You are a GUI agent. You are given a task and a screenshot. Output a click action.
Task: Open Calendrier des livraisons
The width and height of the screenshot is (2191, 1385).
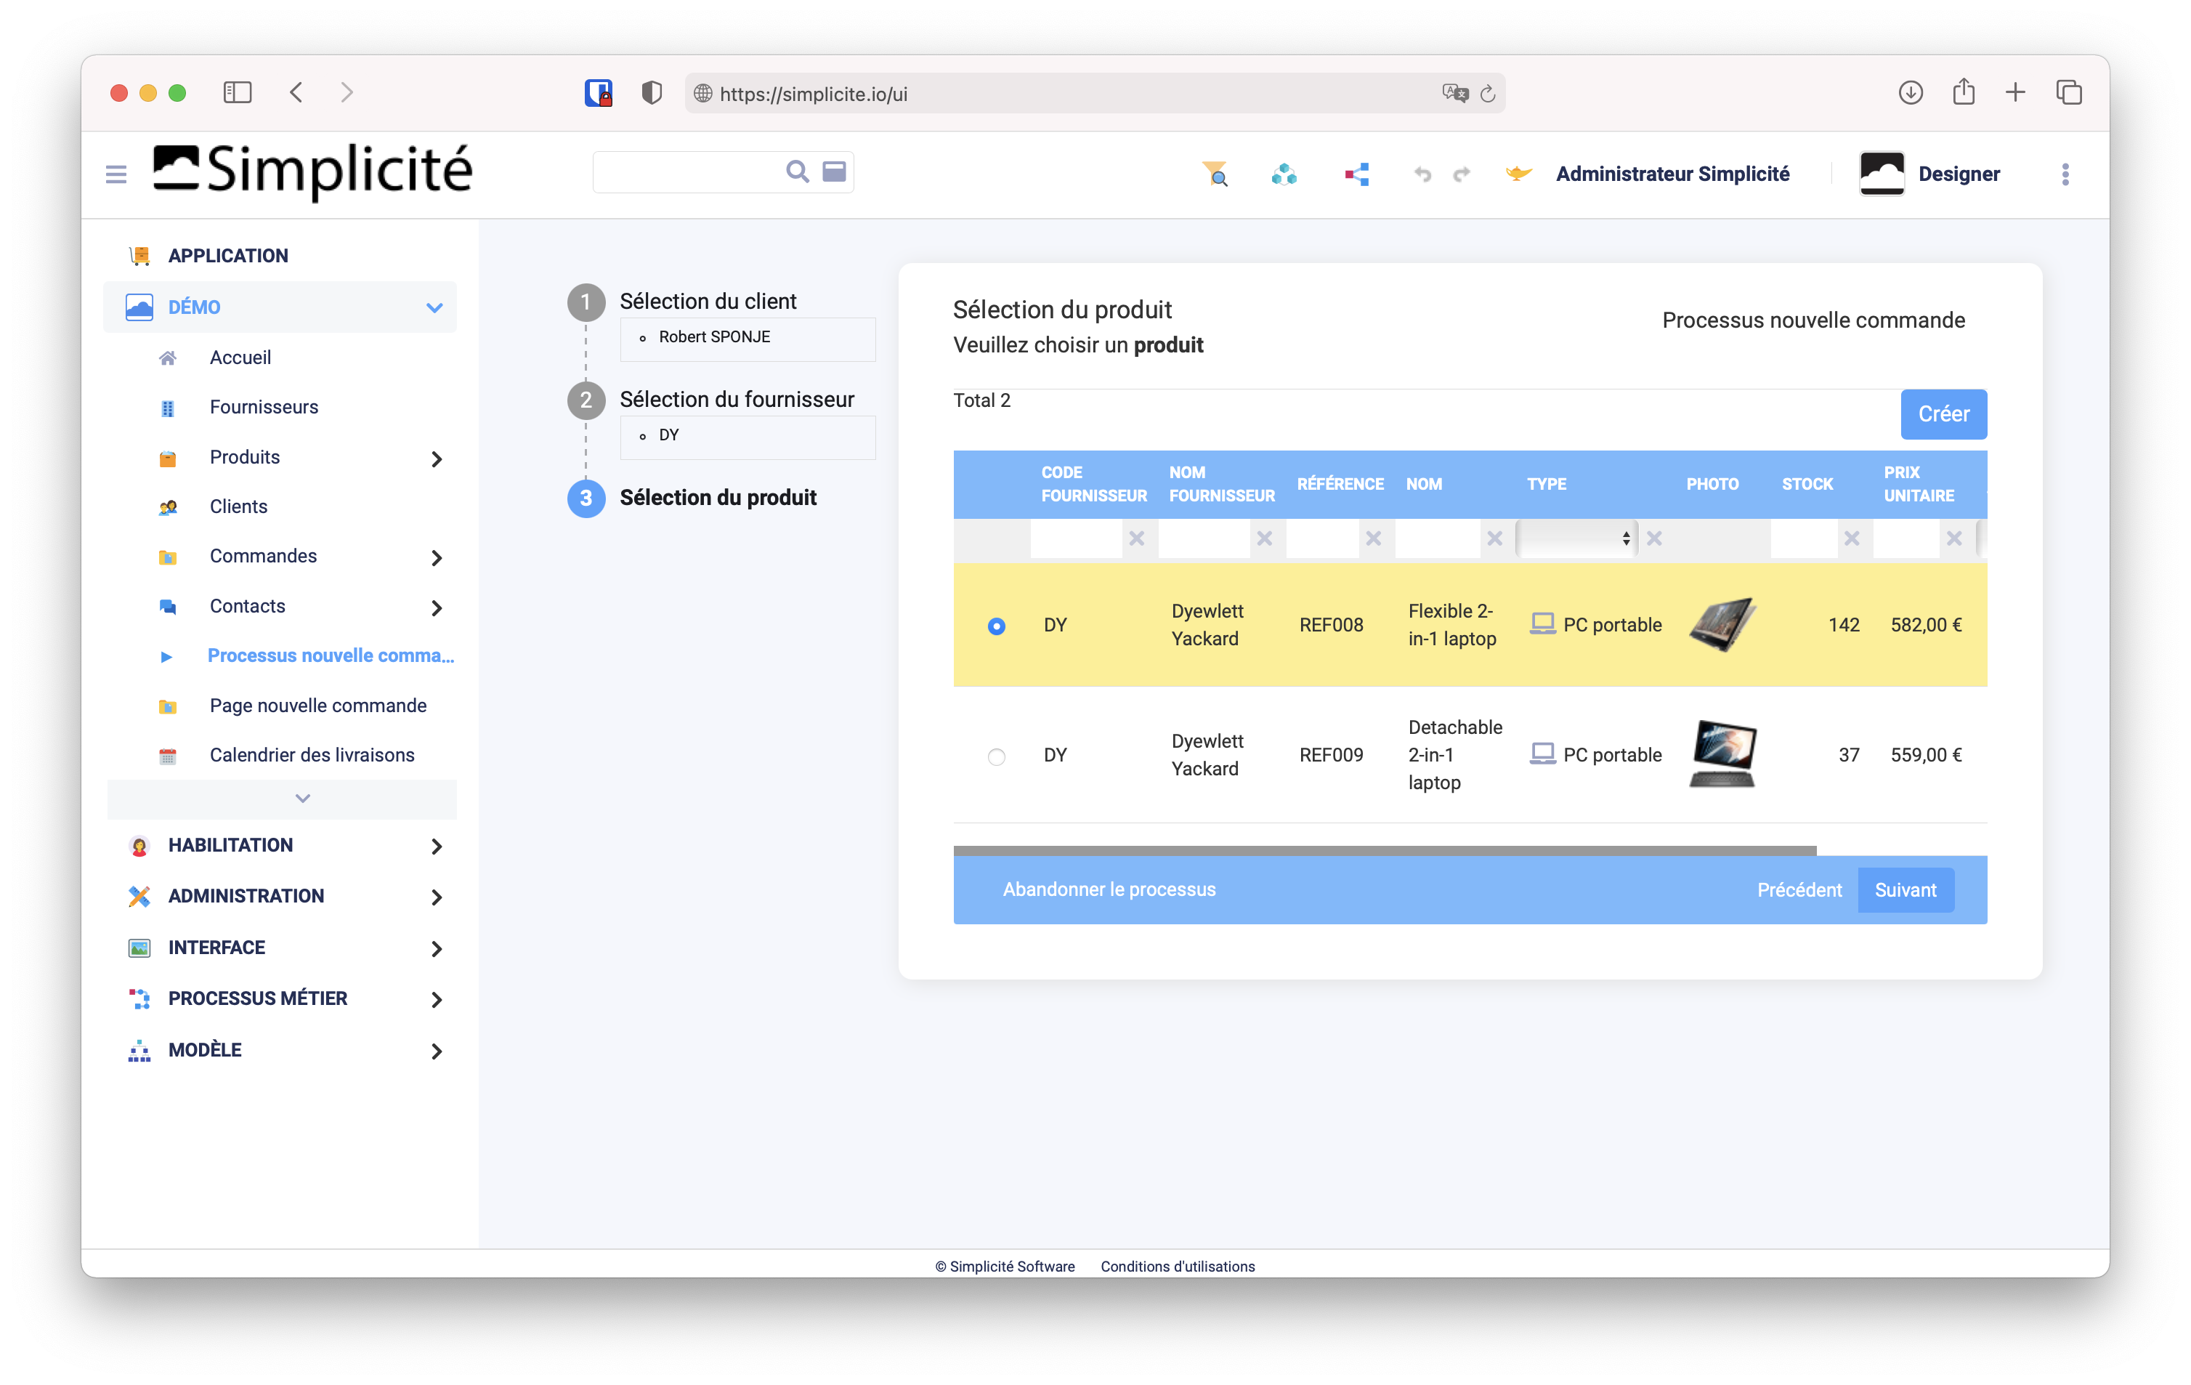click(312, 755)
